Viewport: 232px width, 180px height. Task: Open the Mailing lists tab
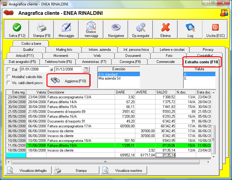tap(64, 50)
